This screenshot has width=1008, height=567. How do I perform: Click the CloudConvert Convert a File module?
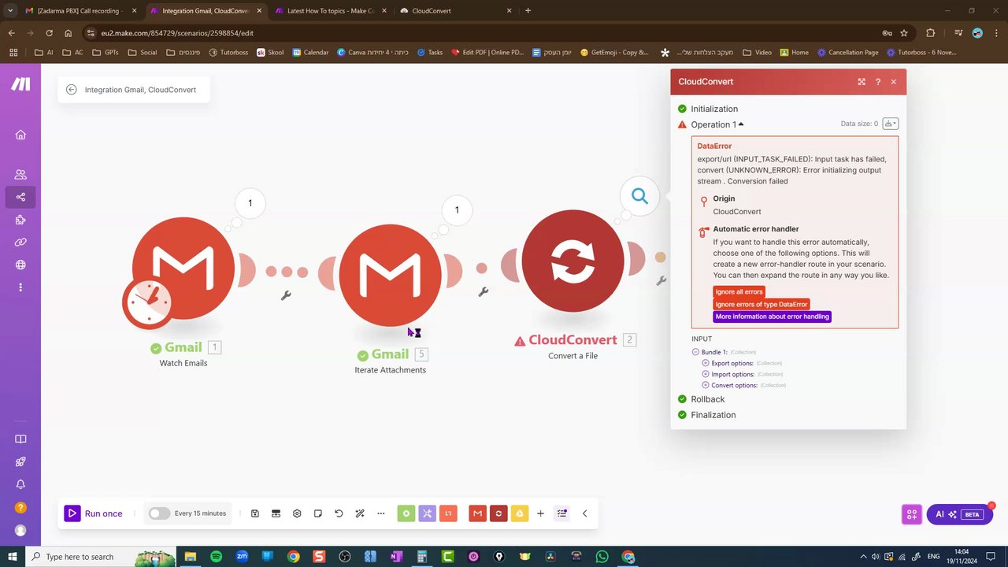[x=573, y=261]
